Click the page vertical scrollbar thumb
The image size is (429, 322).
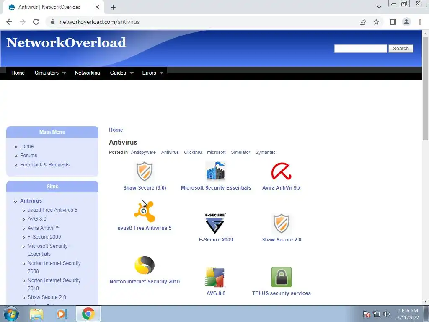[425, 89]
